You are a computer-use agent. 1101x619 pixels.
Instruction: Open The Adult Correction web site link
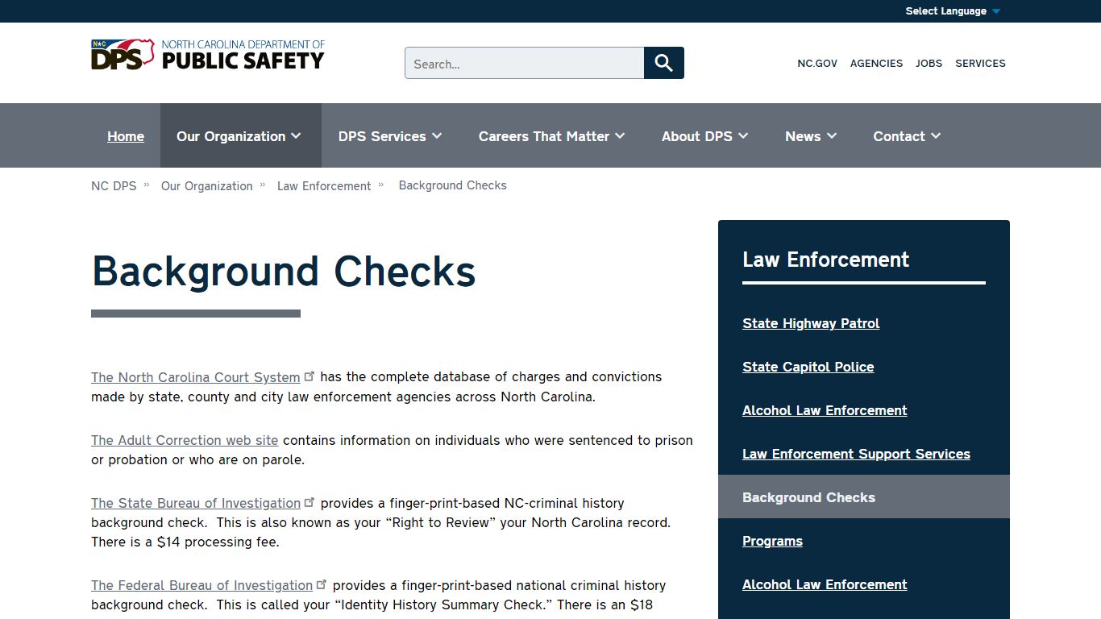pyautogui.click(x=185, y=440)
